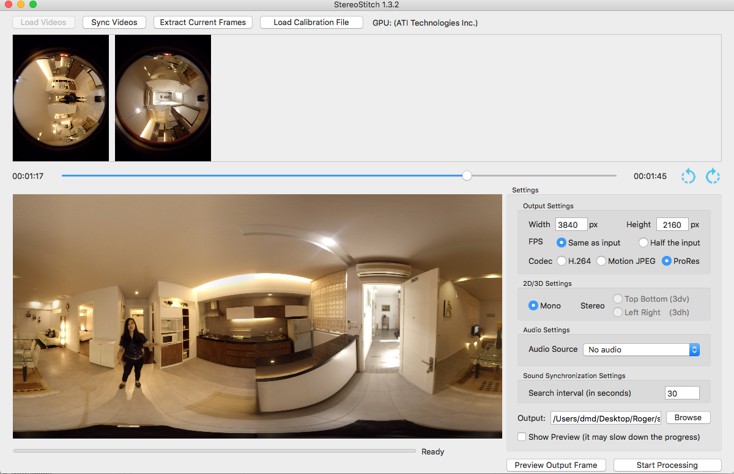Choose Same as input FPS
Screen dimensions: 734x474
pos(562,242)
